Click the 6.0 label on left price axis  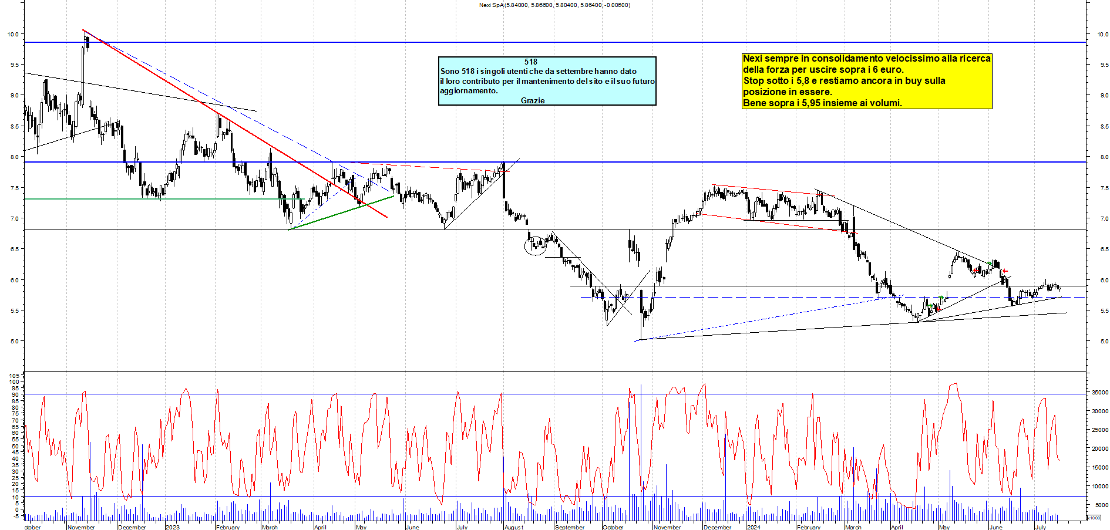point(14,280)
